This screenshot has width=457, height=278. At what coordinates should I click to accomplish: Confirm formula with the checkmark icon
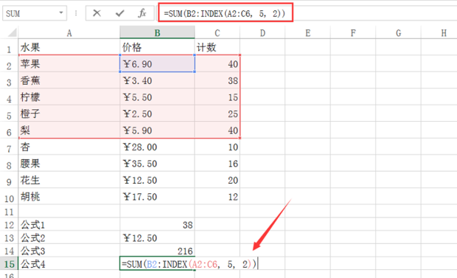pyautogui.click(x=119, y=13)
